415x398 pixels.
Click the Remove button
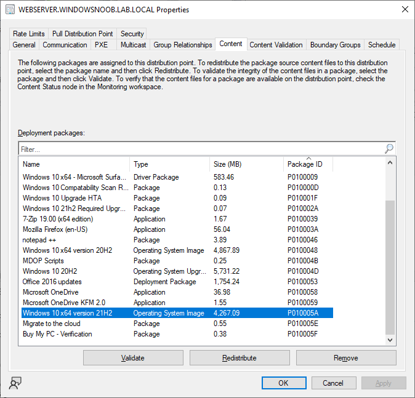pos(346,358)
